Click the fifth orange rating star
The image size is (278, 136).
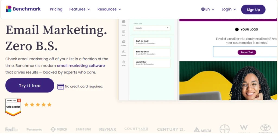[x=49, y=105]
